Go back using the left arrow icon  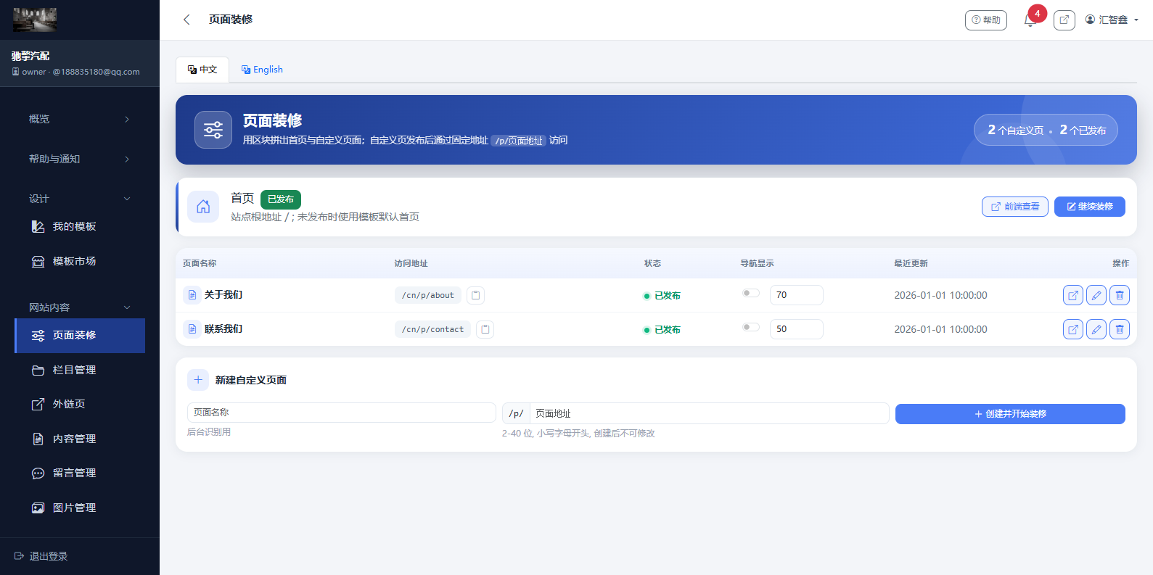click(186, 20)
